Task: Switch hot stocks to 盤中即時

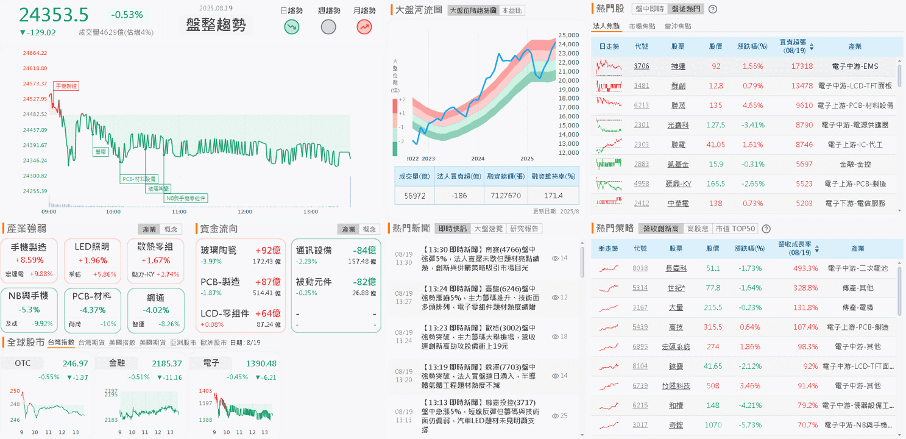Action: tap(649, 9)
